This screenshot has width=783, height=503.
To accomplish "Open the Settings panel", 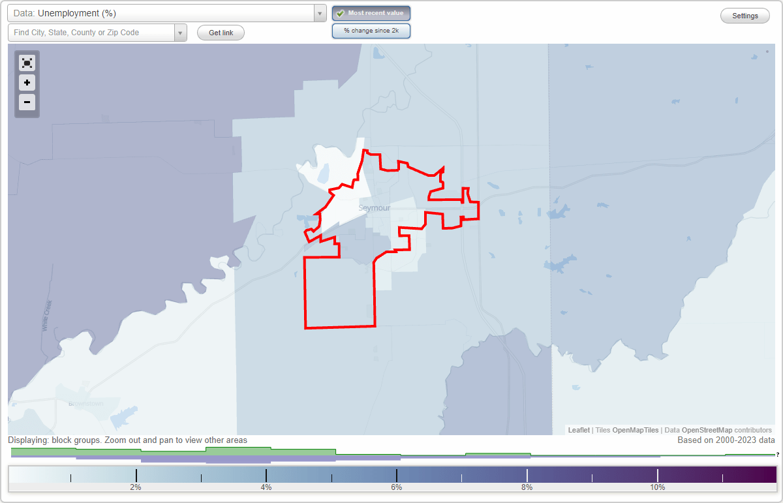I will (x=745, y=15).
